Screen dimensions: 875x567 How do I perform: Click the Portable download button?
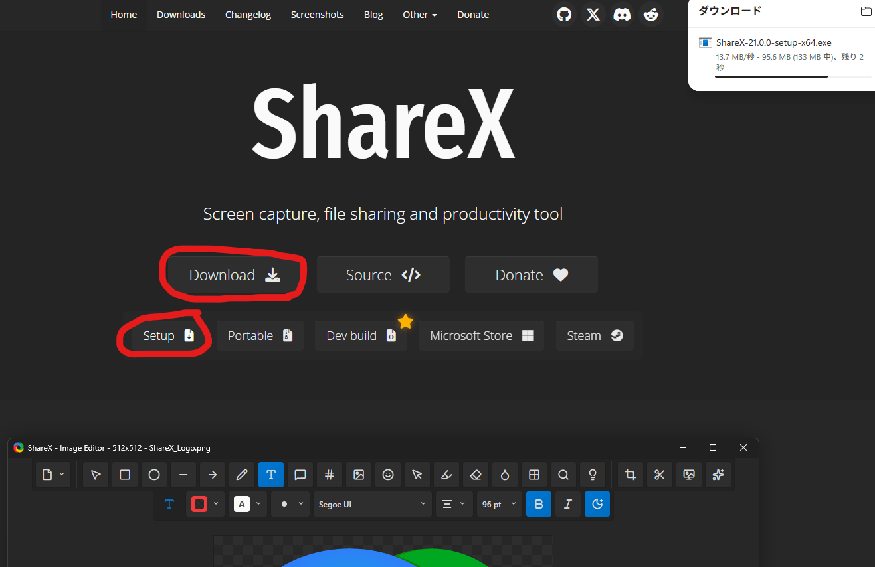point(260,336)
